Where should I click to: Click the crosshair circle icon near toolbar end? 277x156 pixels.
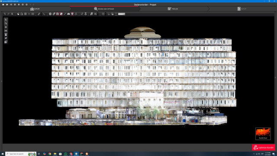103,14
